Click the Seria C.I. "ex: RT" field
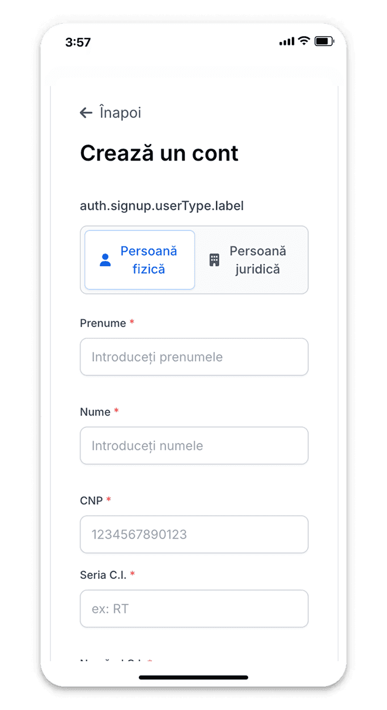This screenshot has width=387, height=710. [x=194, y=609]
